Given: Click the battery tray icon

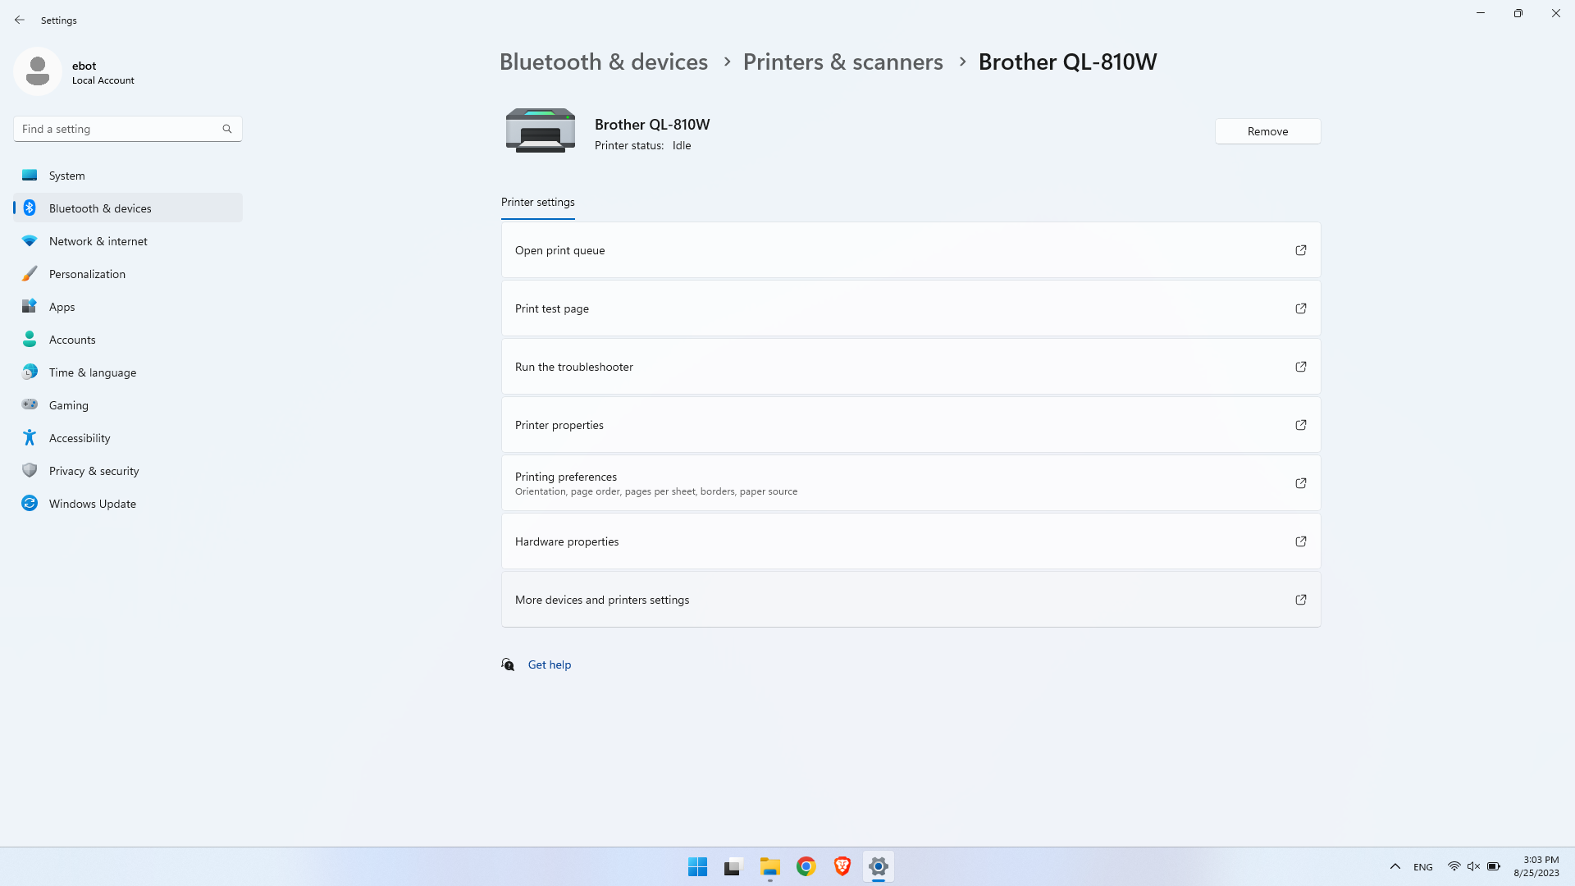Looking at the screenshot, I should pyautogui.click(x=1494, y=866).
